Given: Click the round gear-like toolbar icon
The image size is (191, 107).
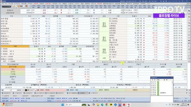Looking at the screenshot, I should pyautogui.click(x=29, y=6).
